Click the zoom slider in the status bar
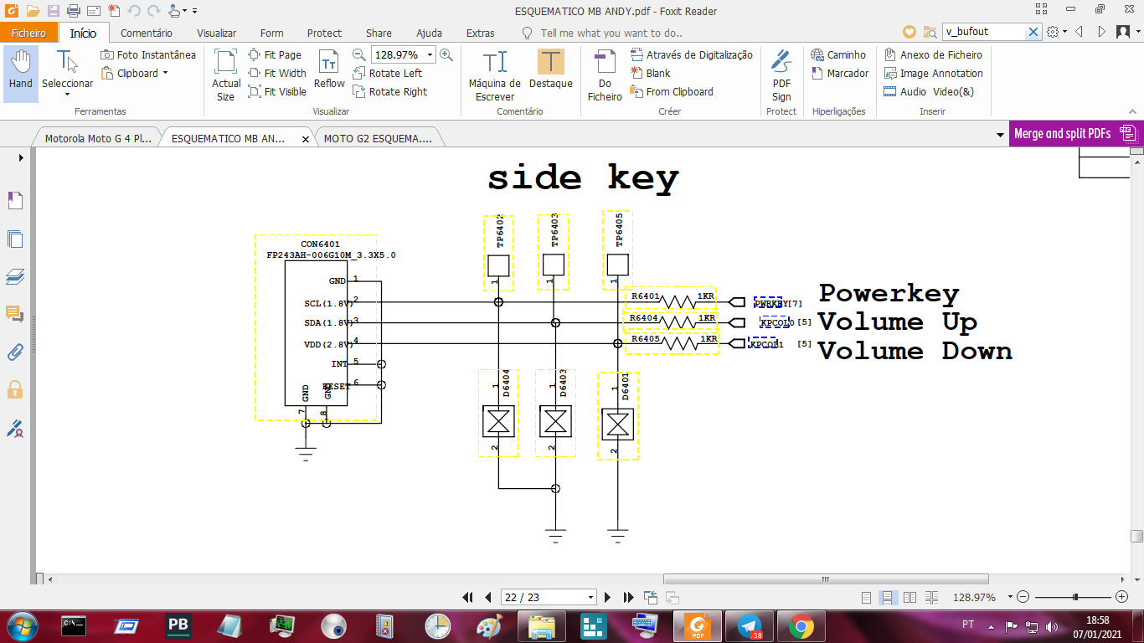 [x=1075, y=597]
